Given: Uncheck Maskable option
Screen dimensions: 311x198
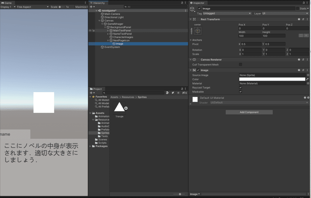Looking at the screenshot, I should (x=241, y=92).
